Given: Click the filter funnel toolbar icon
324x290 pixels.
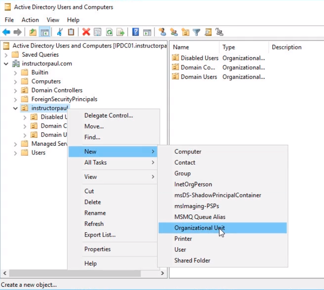Looking at the screenshot, I should pyautogui.click(x=197, y=32).
